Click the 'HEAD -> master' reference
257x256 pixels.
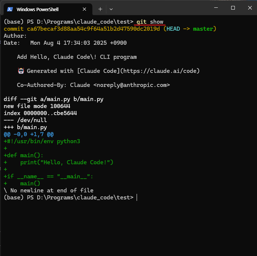click(x=190, y=29)
